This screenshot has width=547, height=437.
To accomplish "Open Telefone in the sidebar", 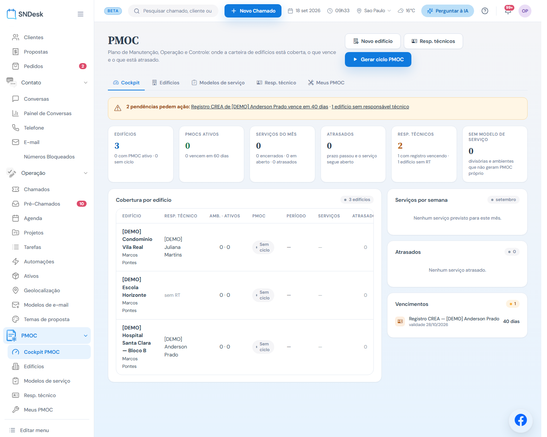I will tap(49, 128).
